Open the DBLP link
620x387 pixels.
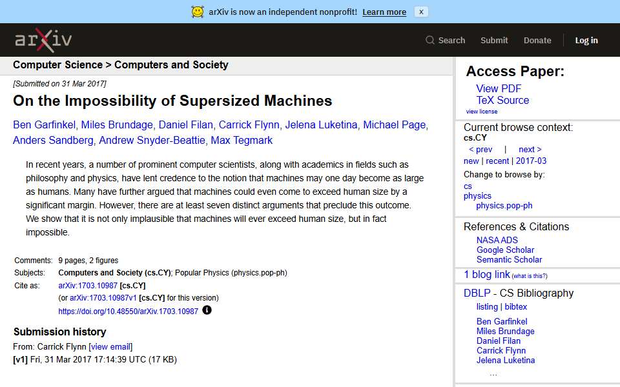coord(477,293)
